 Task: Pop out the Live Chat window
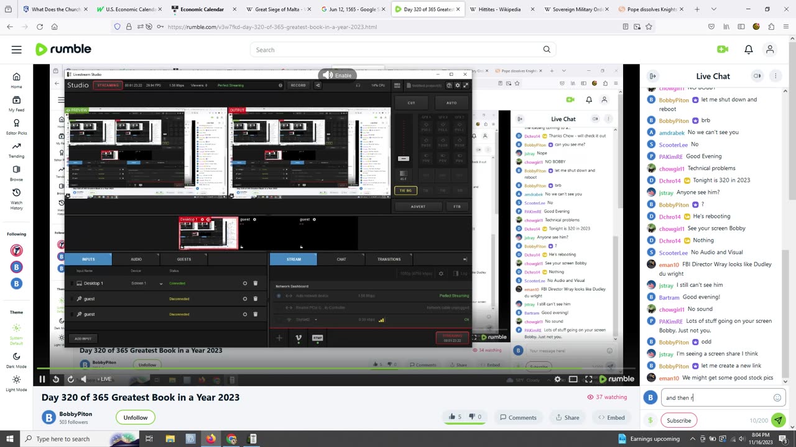click(757, 76)
